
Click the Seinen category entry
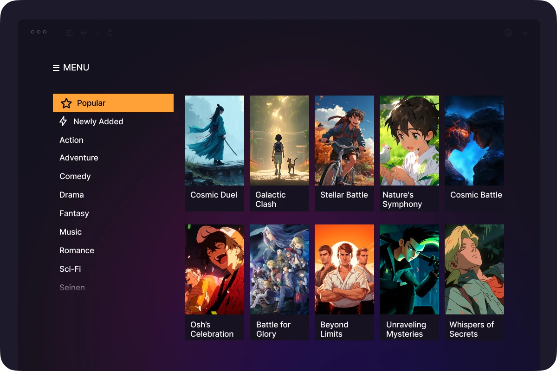click(72, 287)
